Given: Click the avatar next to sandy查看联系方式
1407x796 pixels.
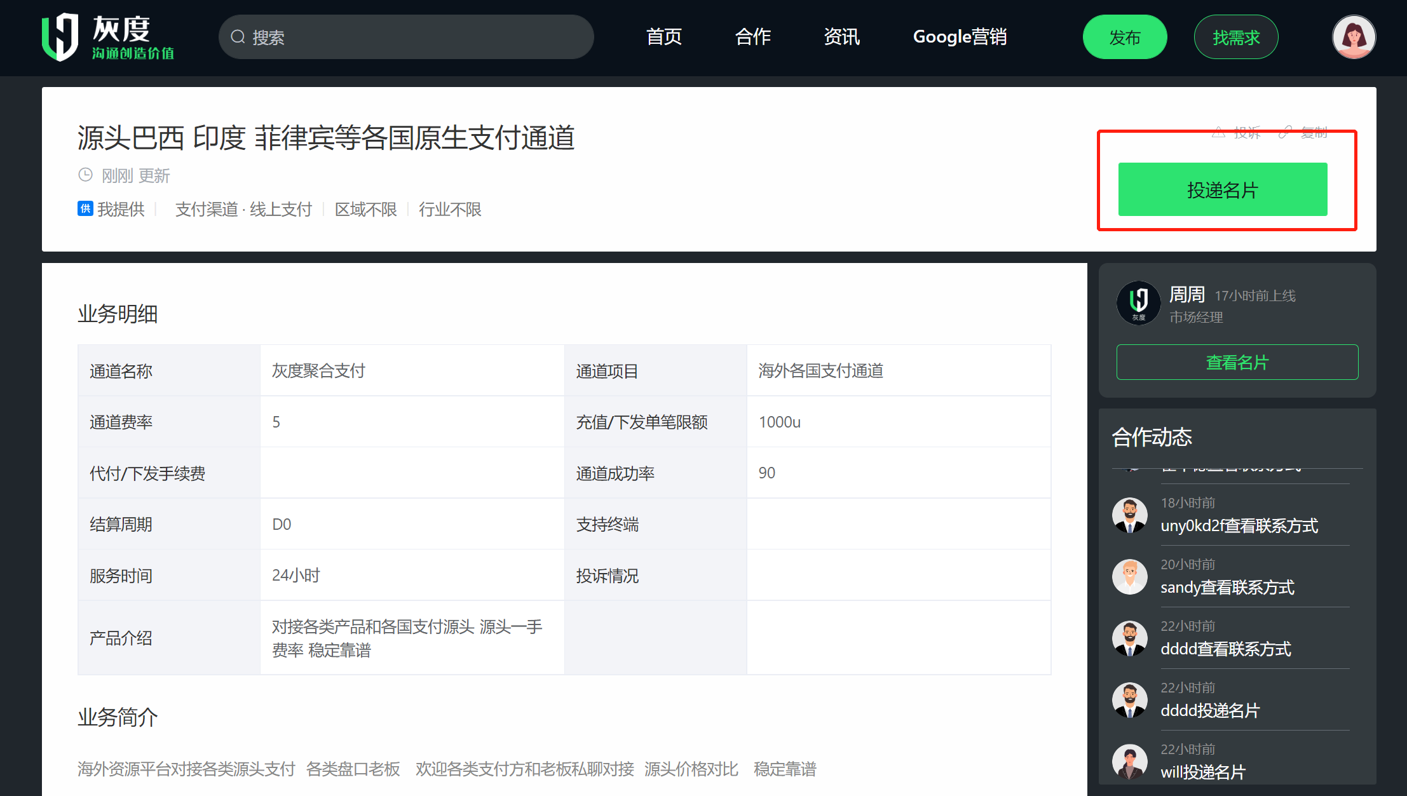Looking at the screenshot, I should pos(1129,576).
